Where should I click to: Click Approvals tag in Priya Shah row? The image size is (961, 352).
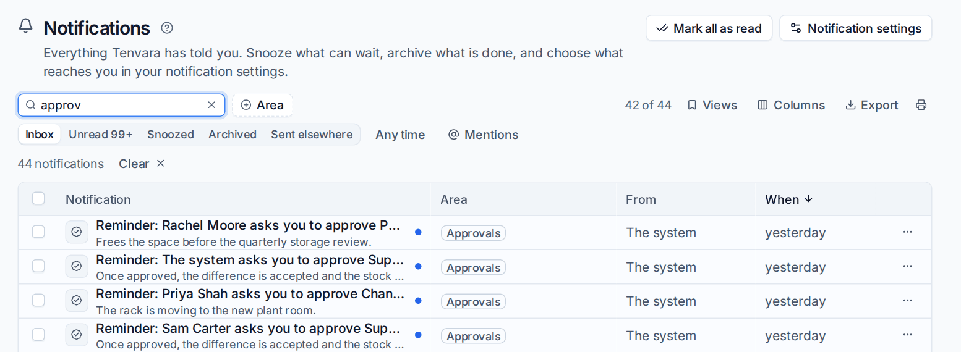coord(473,301)
